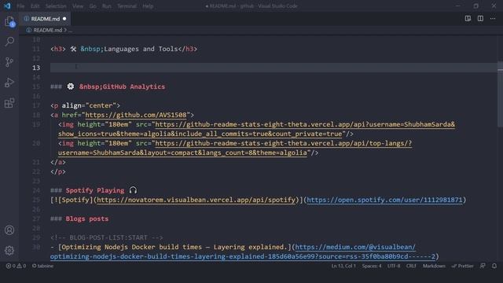Open the feedback icon in status bar

pyautogui.click(x=483, y=266)
